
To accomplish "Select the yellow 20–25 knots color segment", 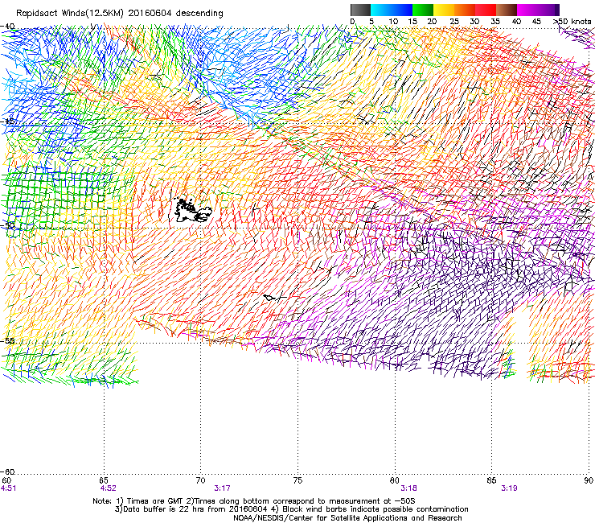I will pos(444,10).
